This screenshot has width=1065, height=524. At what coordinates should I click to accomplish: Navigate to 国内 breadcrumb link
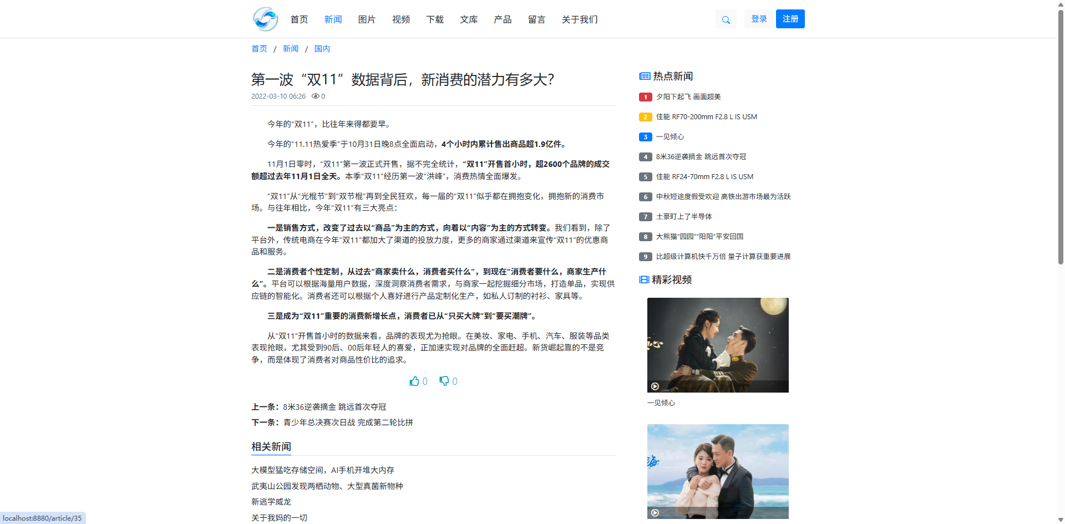(x=322, y=49)
